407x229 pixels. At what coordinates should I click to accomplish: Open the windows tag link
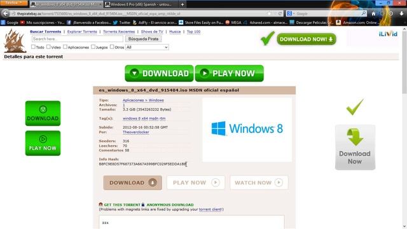130,118
